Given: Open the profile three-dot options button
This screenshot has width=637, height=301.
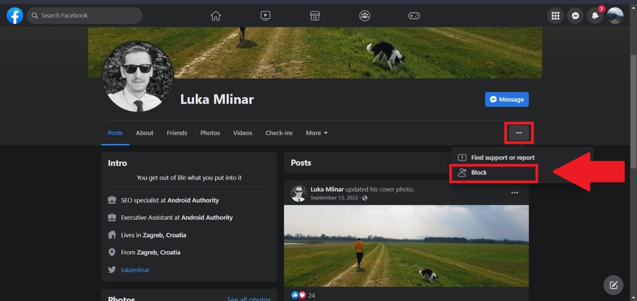Looking at the screenshot, I should pos(519,133).
